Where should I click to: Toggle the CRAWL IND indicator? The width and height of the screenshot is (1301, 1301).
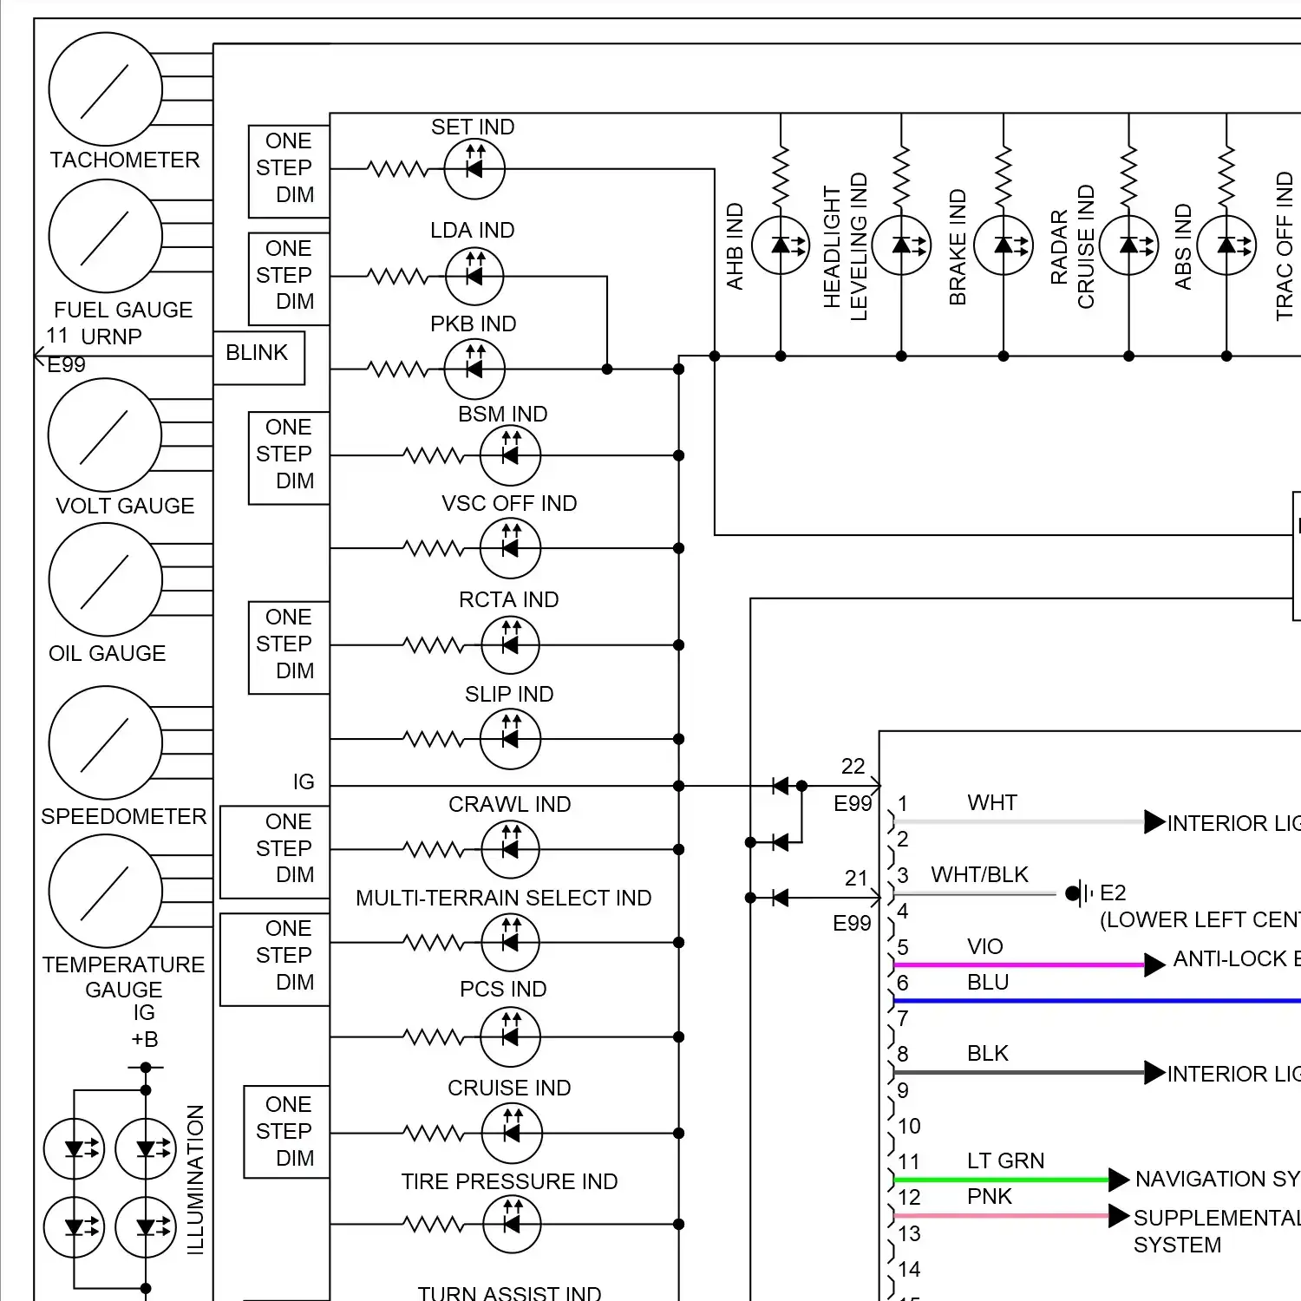tap(511, 850)
